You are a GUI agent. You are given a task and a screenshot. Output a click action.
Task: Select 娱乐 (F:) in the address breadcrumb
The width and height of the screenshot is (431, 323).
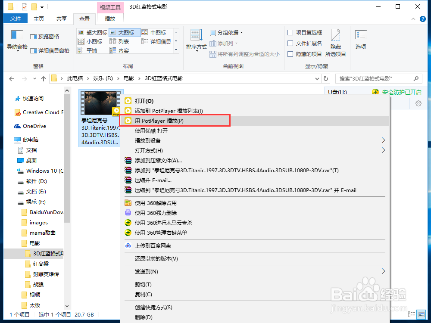tap(103, 78)
